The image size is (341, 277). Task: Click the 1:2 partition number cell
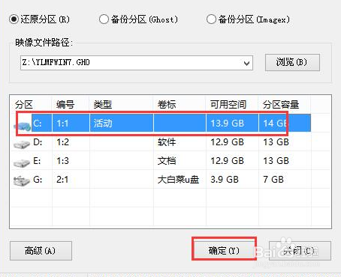(x=62, y=142)
